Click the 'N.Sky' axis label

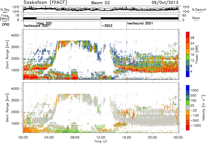[x=5, y=10]
